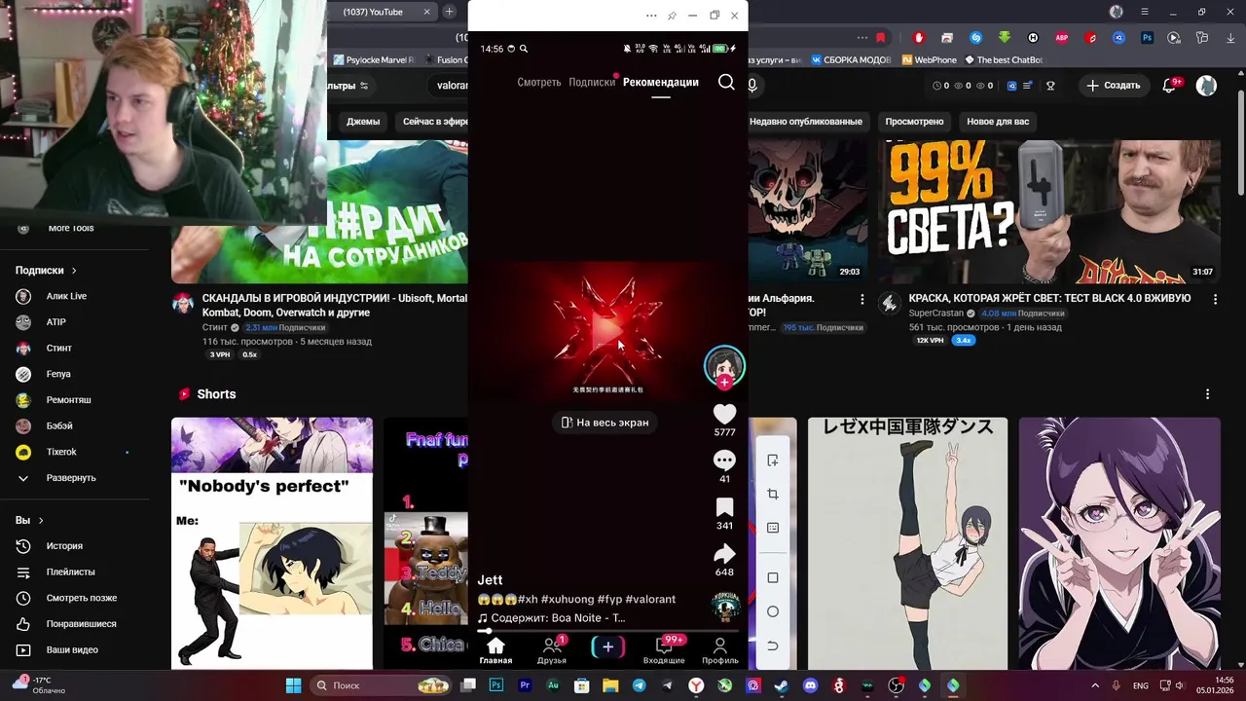Open the СКАНДАЛЫ В ИГРОВОЙ ИНДУСТРИИ video title
The image size is (1246, 701).
(x=334, y=306)
